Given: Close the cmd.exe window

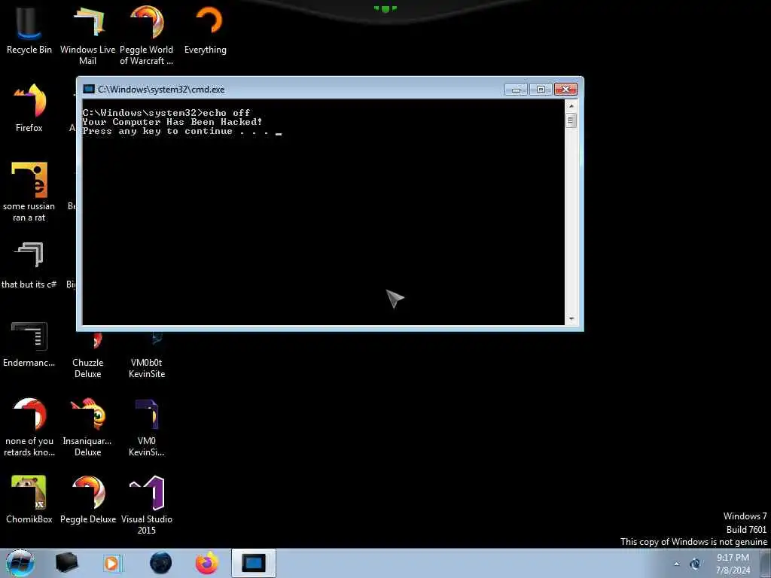Looking at the screenshot, I should (x=565, y=90).
